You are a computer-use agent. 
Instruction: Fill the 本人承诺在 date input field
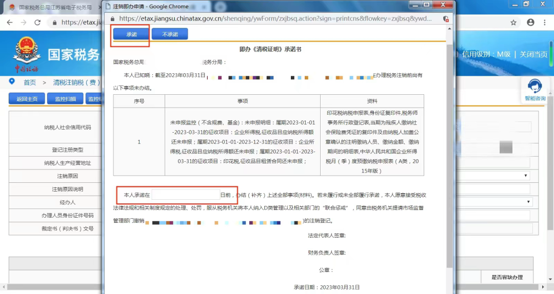pyautogui.click(x=186, y=195)
